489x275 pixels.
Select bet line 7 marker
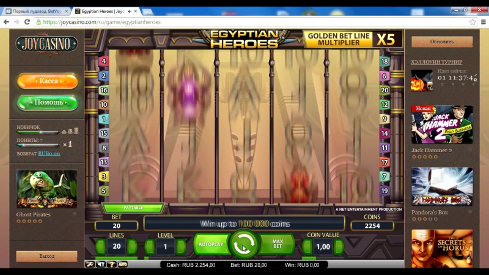pos(384,177)
